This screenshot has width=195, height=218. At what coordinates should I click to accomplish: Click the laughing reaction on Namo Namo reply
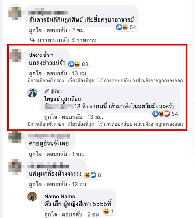pyautogui.click(x=106, y=211)
